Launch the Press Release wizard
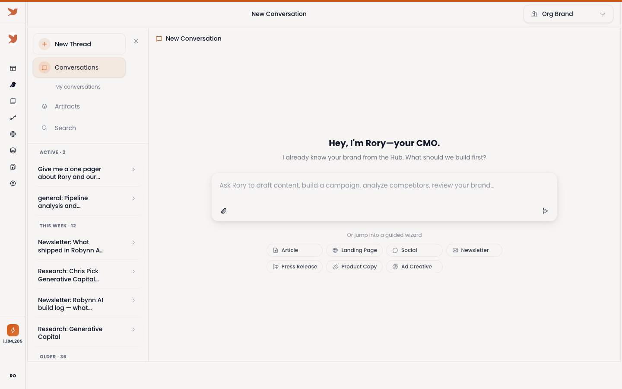Image resolution: width=622 pixels, height=389 pixels. [295, 267]
